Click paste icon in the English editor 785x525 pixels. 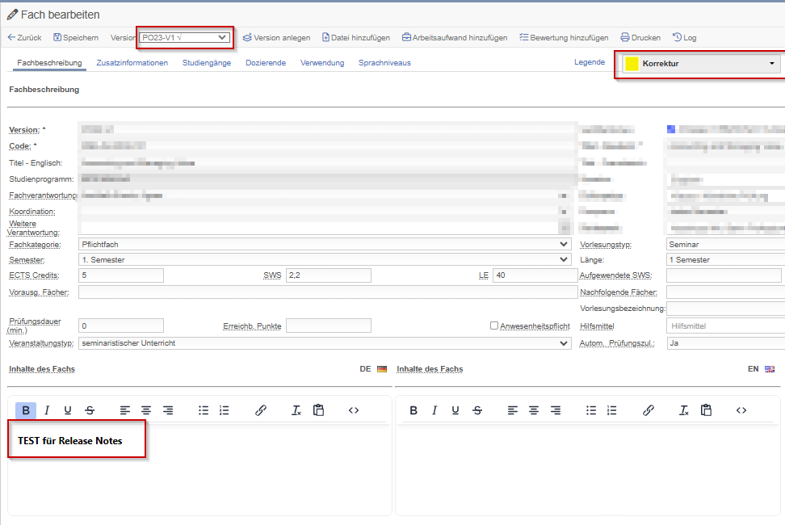click(706, 410)
